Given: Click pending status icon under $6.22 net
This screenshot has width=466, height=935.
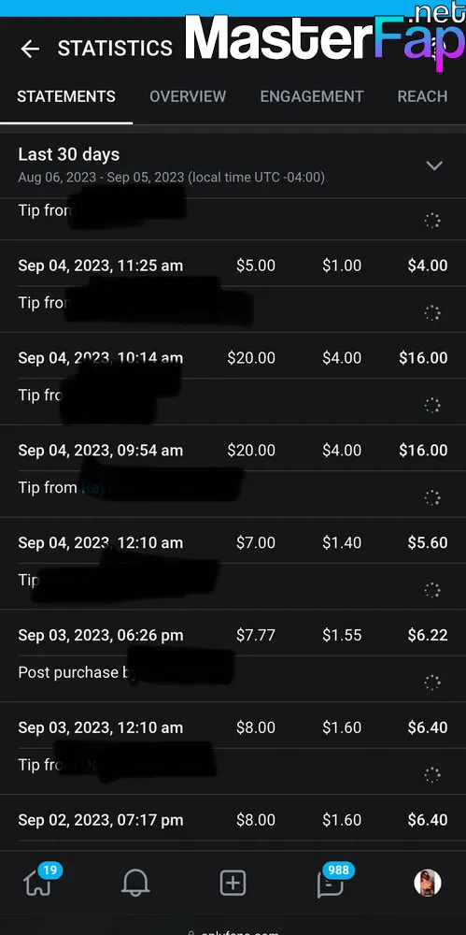Looking at the screenshot, I should pyautogui.click(x=432, y=683).
